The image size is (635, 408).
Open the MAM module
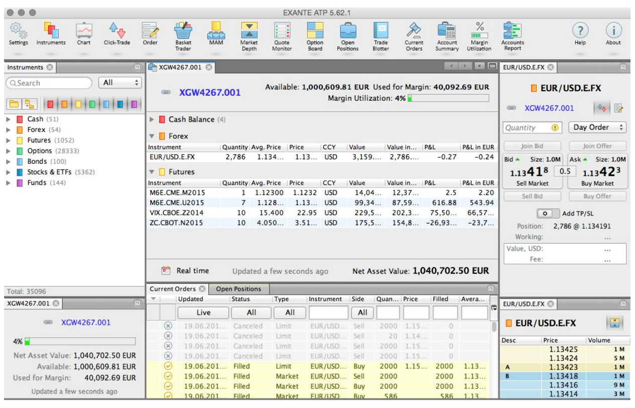point(216,34)
